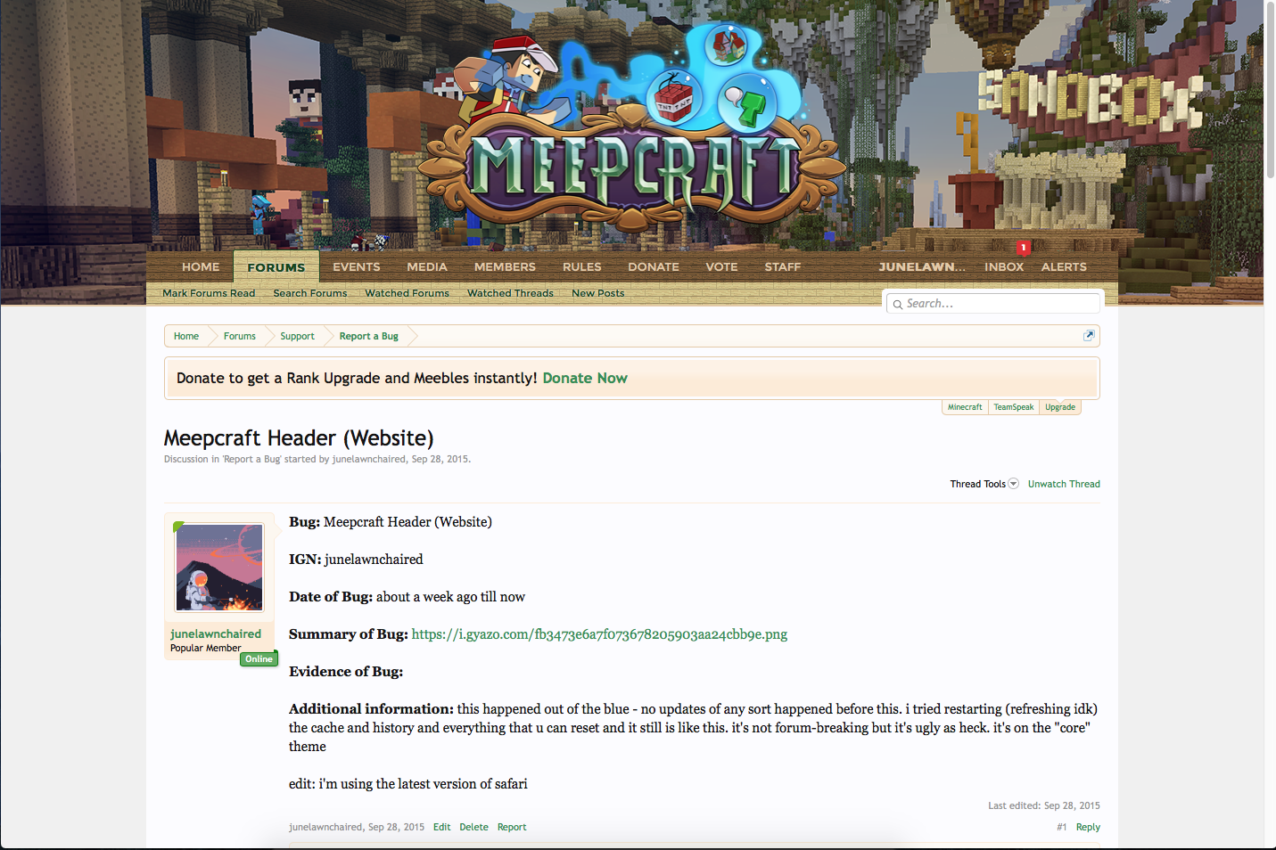Open the ALERTS menu
Image resolution: width=1276 pixels, height=850 pixels.
[1064, 266]
